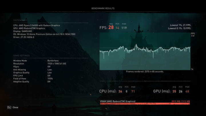Image resolution: width=206 pixels, height=116 pixels.
Task: Click the Borderless value
Action: click(53, 61)
